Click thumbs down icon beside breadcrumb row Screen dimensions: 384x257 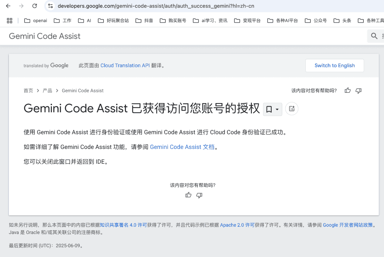pos(358,91)
